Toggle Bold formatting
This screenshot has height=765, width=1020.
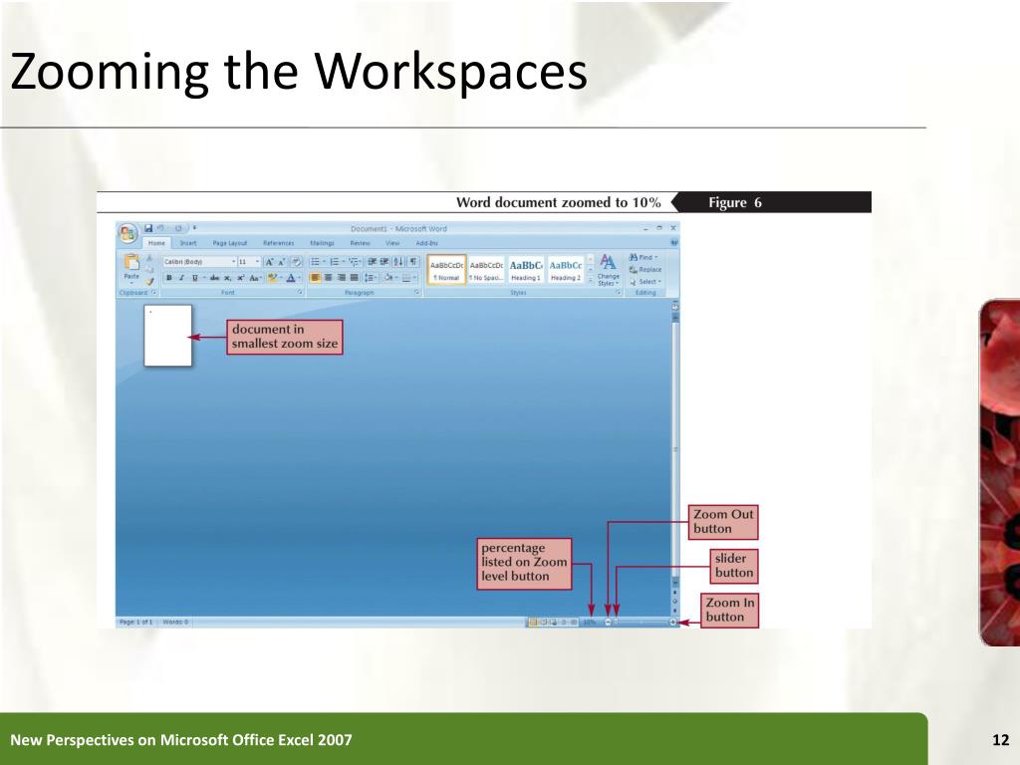169,278
